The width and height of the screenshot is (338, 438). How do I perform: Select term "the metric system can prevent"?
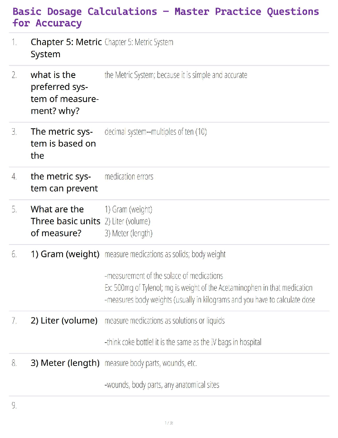[x=64, y=182]
